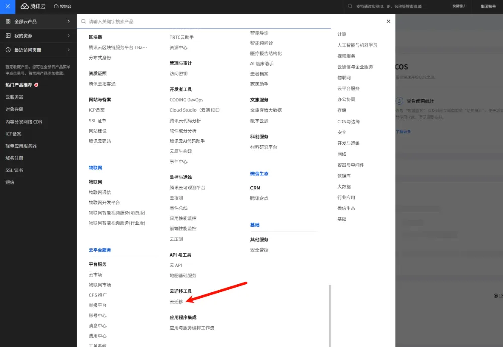Jump to 数据库 category

(344, 176)
